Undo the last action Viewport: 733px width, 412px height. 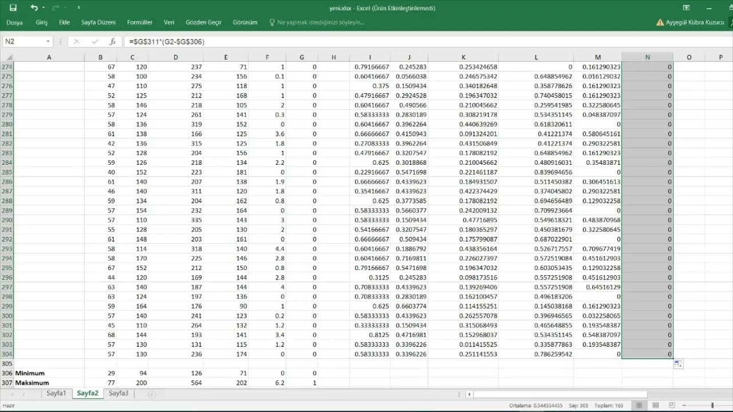[x=34, y=8]
